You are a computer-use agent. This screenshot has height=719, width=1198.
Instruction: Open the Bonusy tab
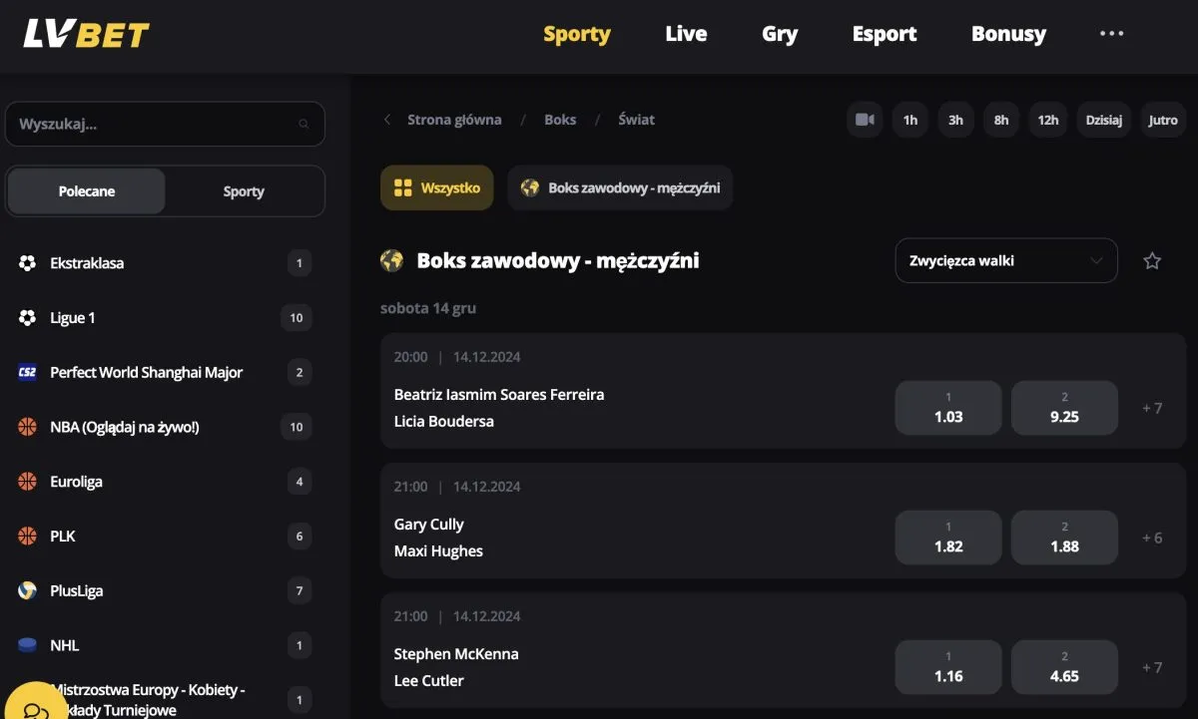coord(1008,34)
